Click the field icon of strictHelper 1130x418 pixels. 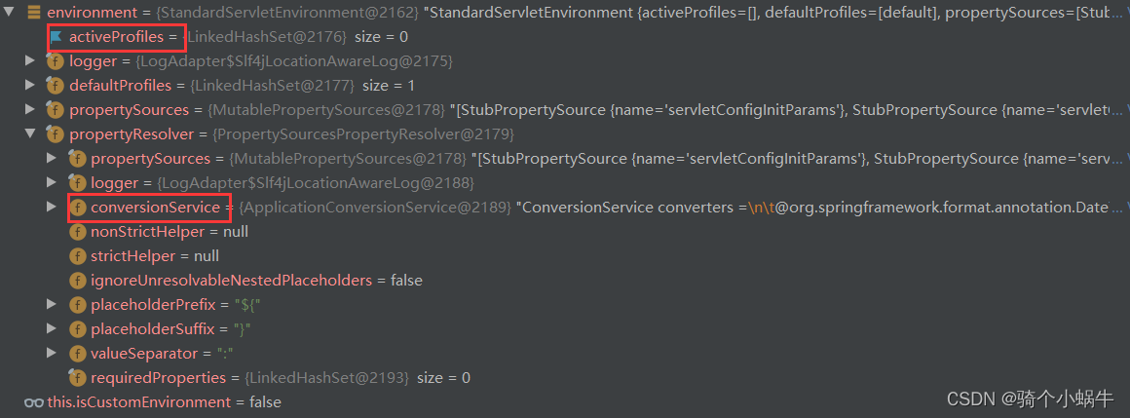[x=77, y=256]
